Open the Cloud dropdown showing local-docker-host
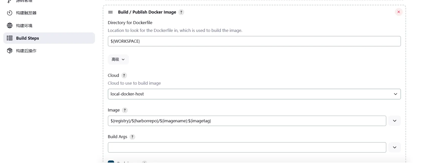 click(x=254, y=94)
